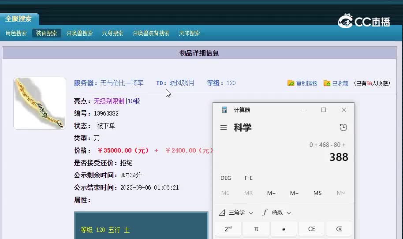The height and width of the screenshot is (239, 403).
Task: Toggle the 2nd function key
Action: coord(228,229)
